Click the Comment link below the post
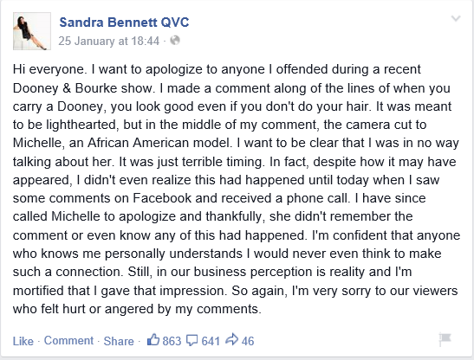The height and width of the screenshot is (360, 474). click(68, 341)
